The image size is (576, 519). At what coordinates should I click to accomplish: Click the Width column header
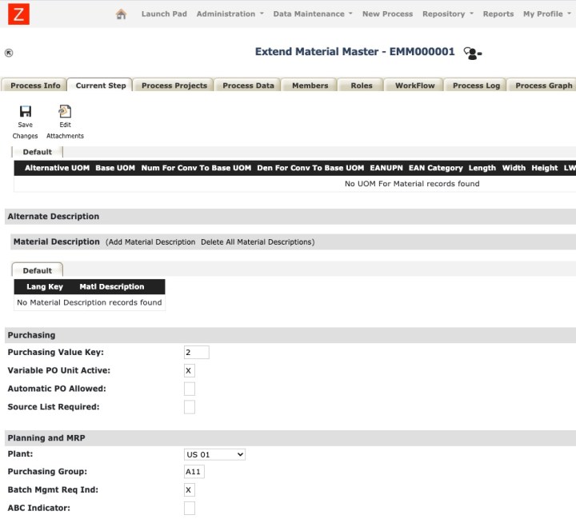[514, 168]
